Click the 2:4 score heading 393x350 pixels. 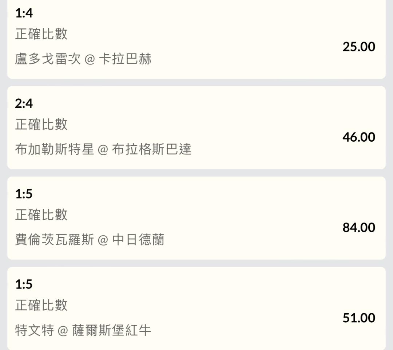pos(24,103)
